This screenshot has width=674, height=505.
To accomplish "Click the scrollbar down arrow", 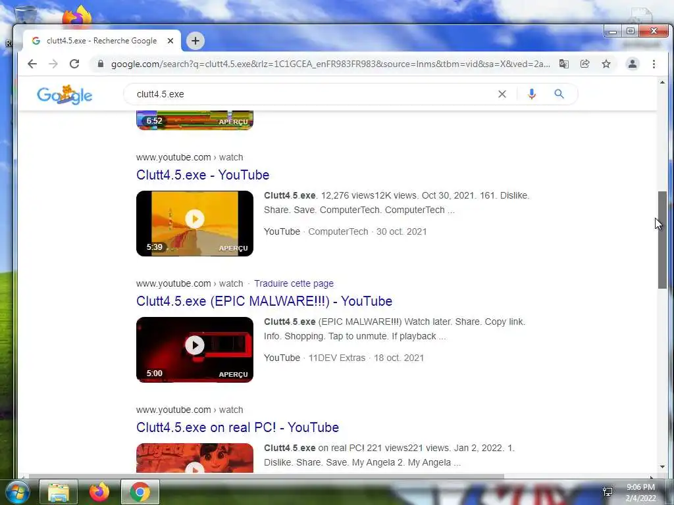I will click(662, 467).
